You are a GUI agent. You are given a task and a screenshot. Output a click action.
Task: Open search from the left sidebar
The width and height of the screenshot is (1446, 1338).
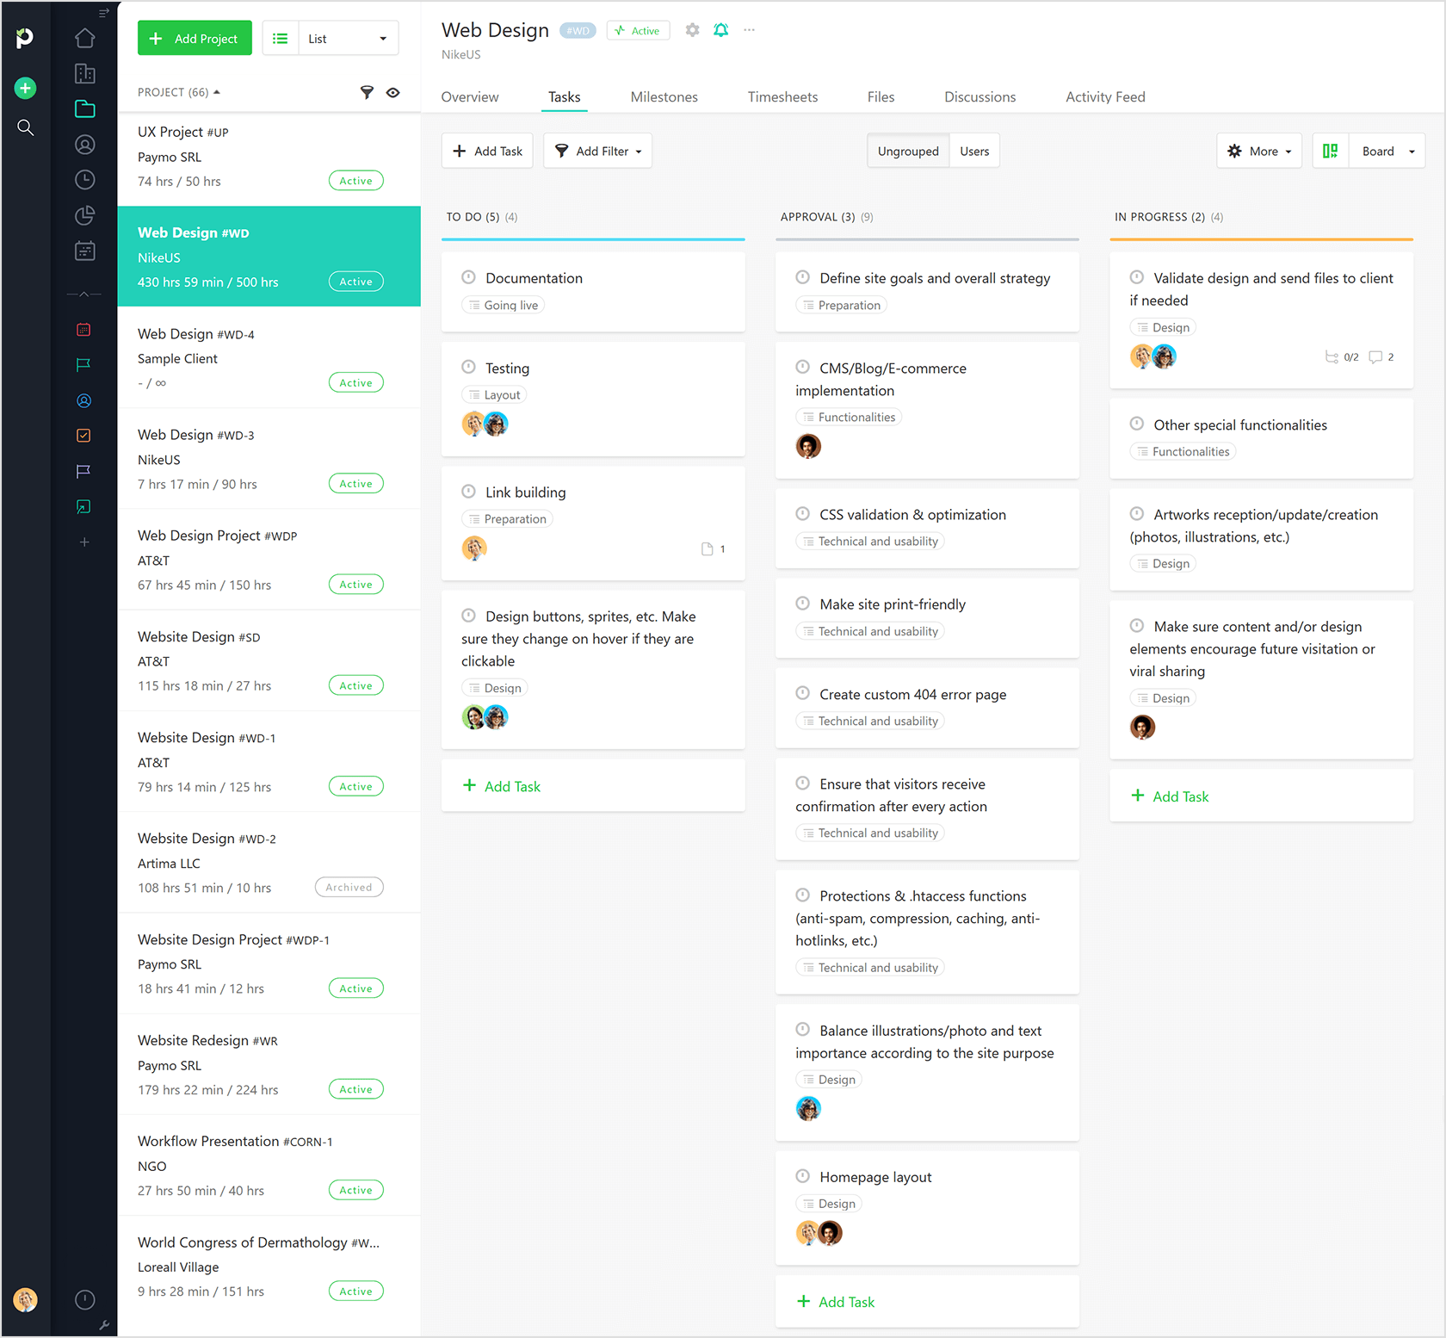tap(26, 127)
